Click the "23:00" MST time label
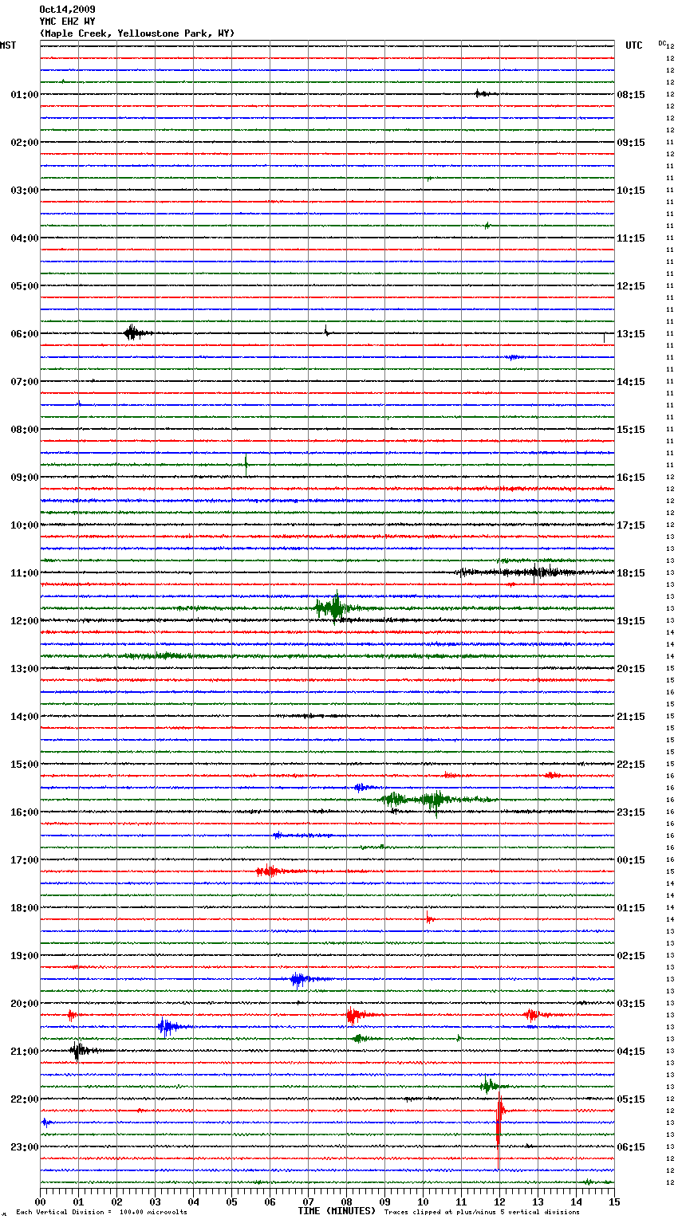The height and width of the screenshot is (1223, 678). 25,1147
